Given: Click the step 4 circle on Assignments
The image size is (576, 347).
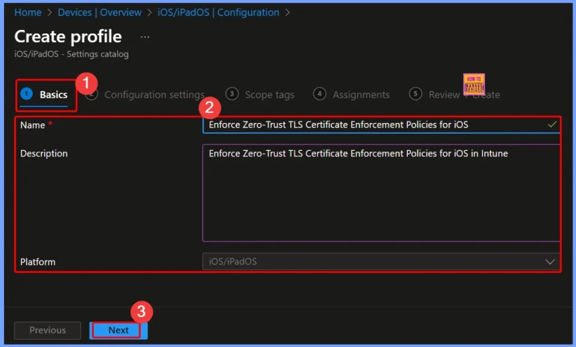Looking at the screenshot, I should (x=319, y=95).
